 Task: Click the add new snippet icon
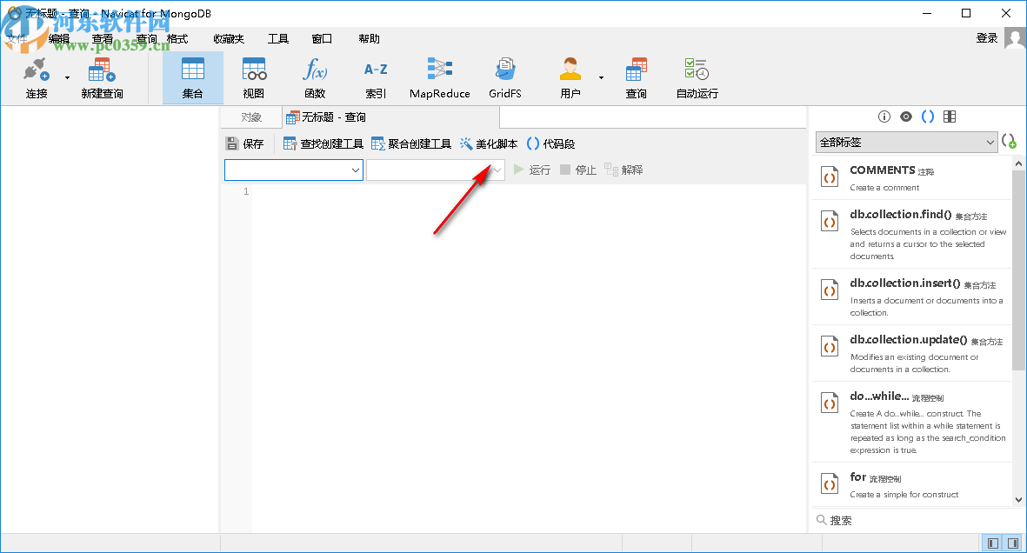click(1009, 142)
